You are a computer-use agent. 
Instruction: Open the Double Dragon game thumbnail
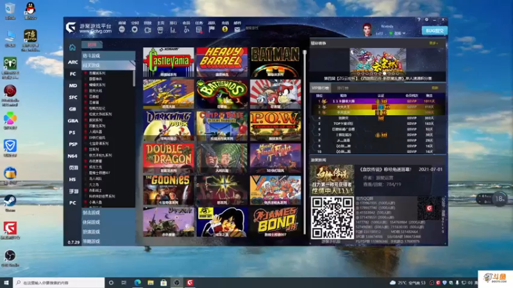click(169, 158)
